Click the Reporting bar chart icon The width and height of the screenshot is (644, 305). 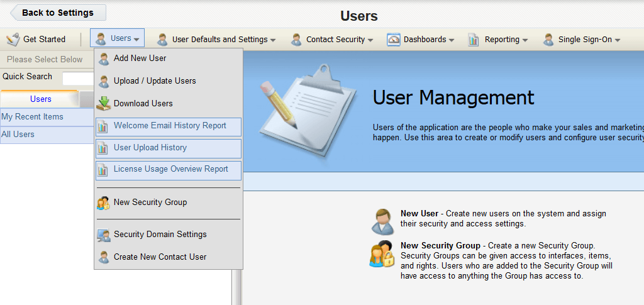click(x=474, y=40)
